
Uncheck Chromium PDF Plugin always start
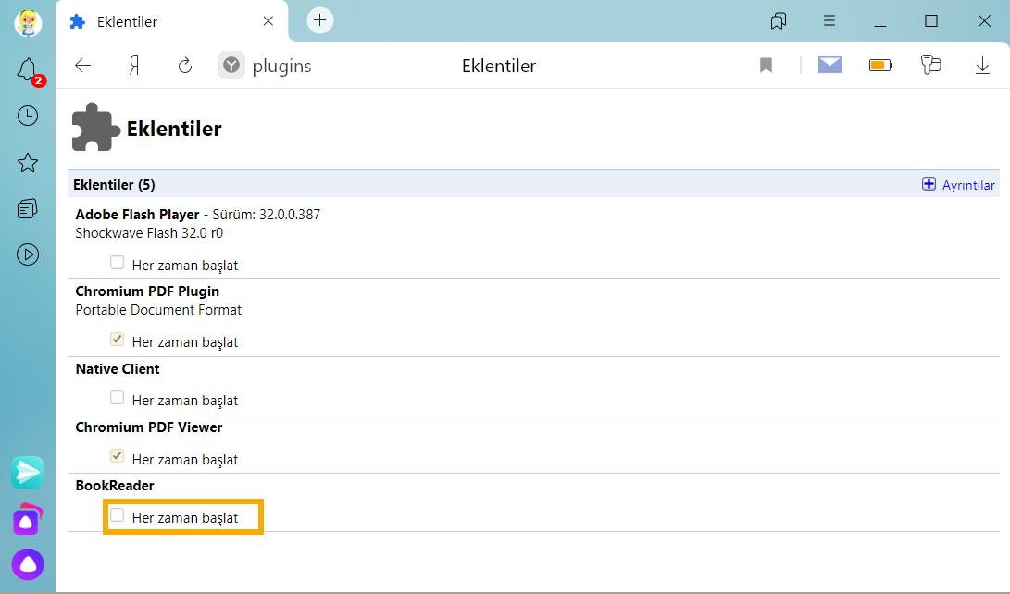[117, 340]
